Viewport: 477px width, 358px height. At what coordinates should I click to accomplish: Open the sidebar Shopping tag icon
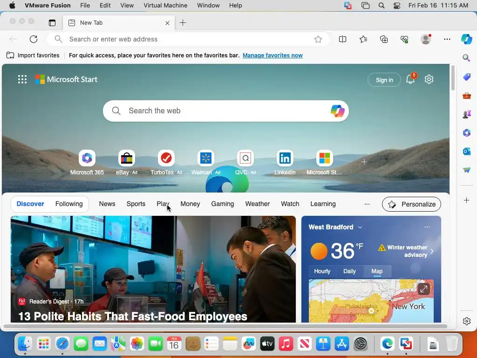467,77
